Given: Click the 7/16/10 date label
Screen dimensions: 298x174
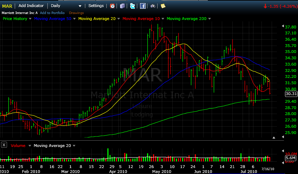Looking at the screenshot, I should 268,169.
